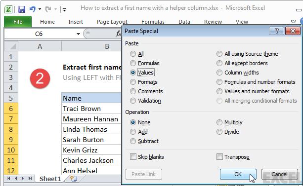
Task: Open Paste Special help question mark
Action: [x=276, y=31]
